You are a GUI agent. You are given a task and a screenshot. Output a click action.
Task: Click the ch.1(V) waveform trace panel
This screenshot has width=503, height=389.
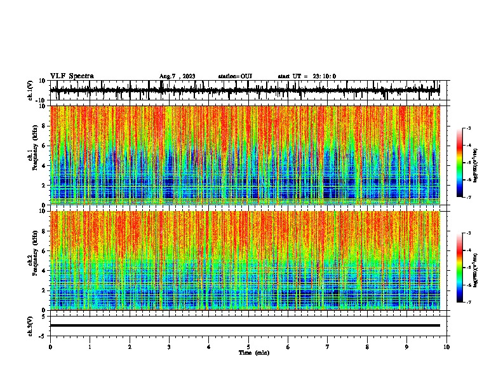click(248, 90)
